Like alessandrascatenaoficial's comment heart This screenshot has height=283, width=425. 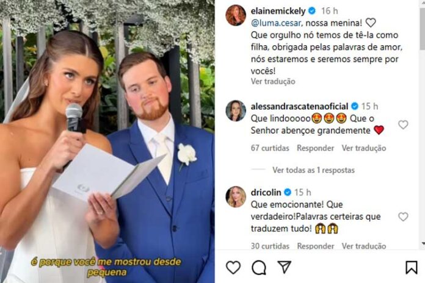coord(403,124)
